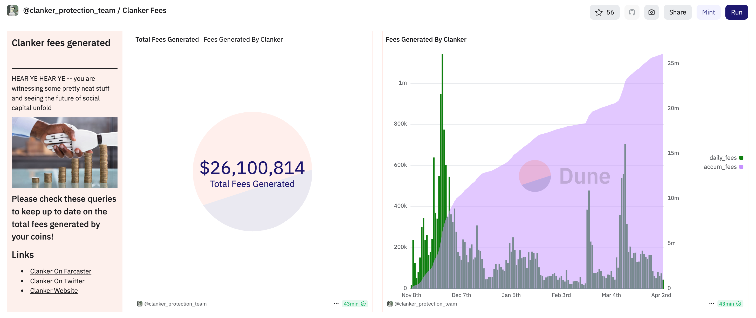The height and width of the screenshot is (318, 756).
Task: Click the camera screenshot icon
Action: pyautogui.click(x=651, y=12)
